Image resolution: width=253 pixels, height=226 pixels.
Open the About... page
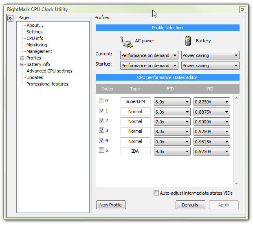point(35,25)
